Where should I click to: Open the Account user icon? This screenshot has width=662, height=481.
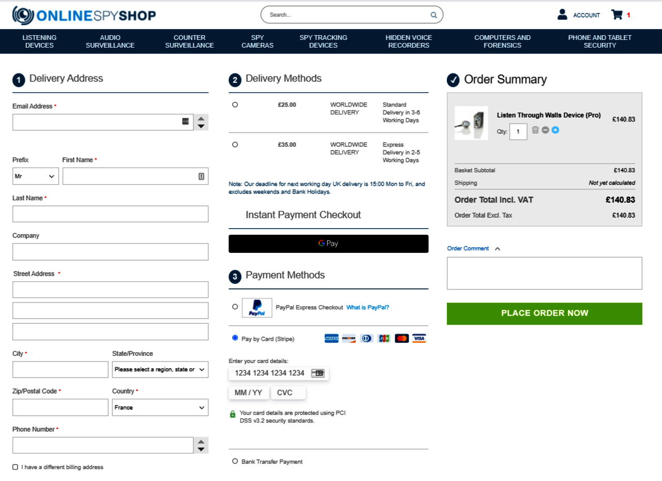[x=562, y=15]
